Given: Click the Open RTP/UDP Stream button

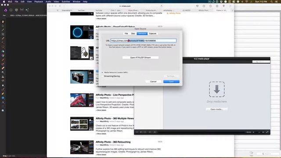Looking at the screenshot, I should pos(140,57).
